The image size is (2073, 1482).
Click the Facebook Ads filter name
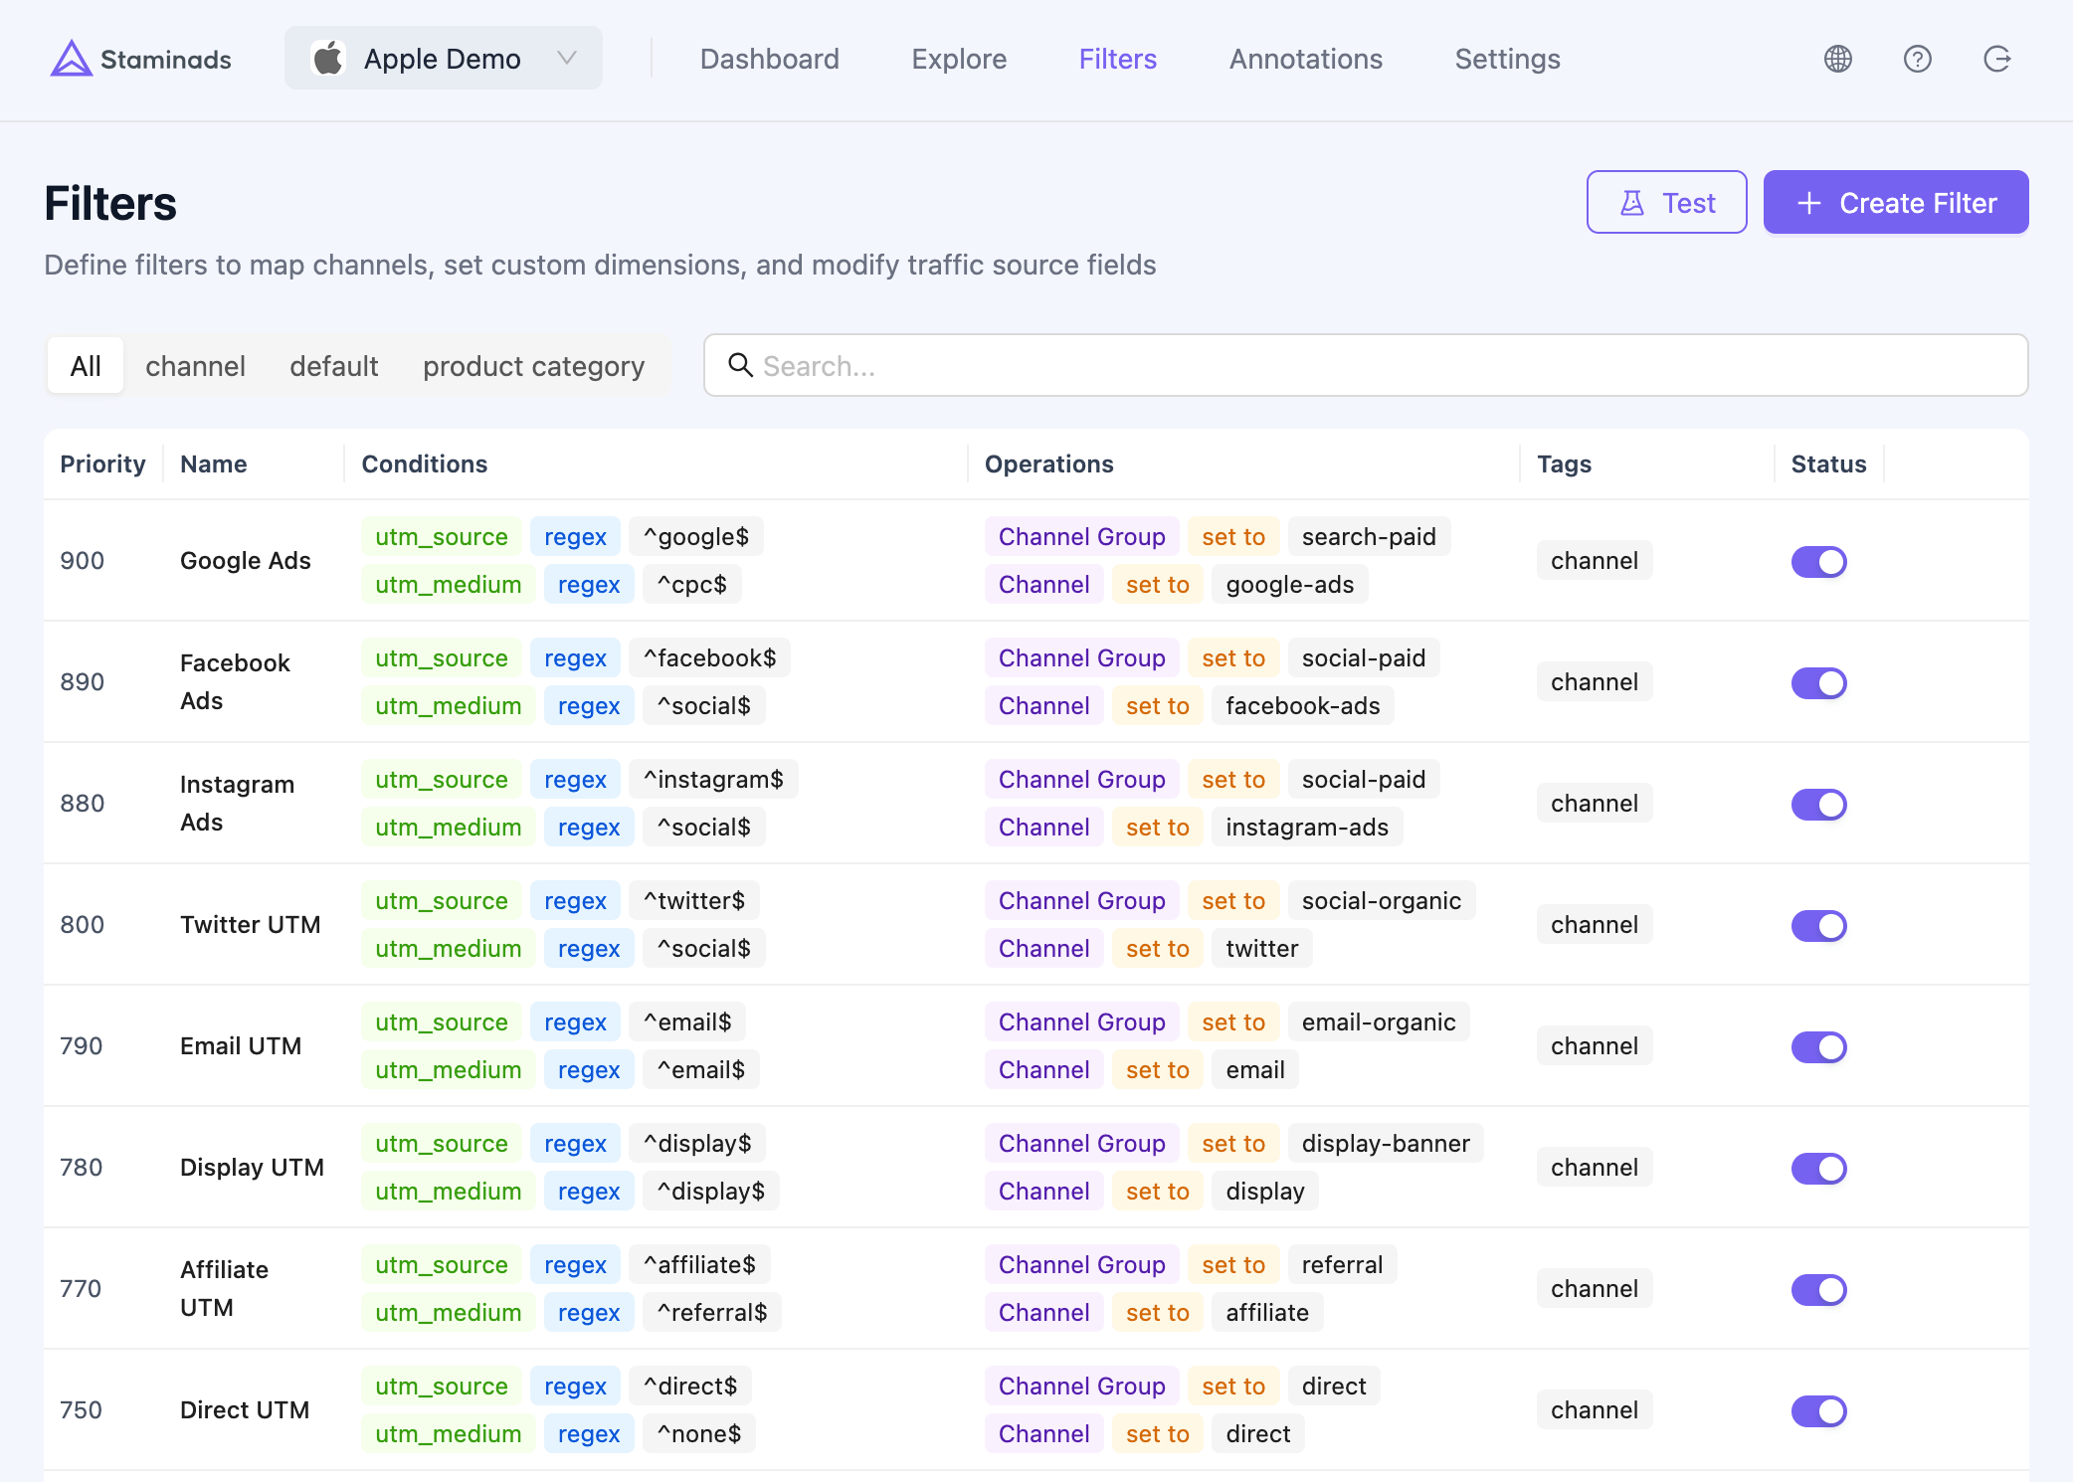tap(236, 682)
